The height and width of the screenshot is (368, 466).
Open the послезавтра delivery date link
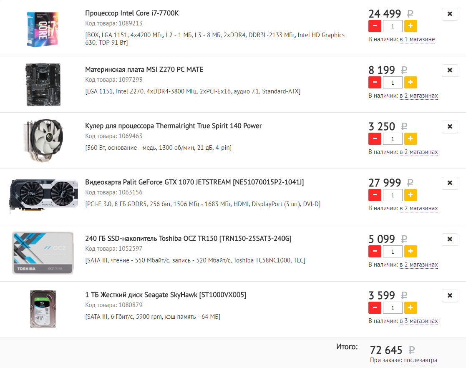420,360
